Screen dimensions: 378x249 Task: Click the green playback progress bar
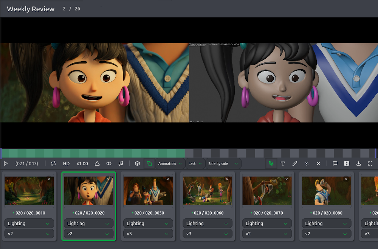(x=93, y=153)
